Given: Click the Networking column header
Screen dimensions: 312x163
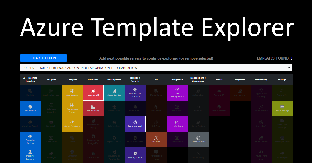Looking at the screenshot, I should click(x=261, y=79).
